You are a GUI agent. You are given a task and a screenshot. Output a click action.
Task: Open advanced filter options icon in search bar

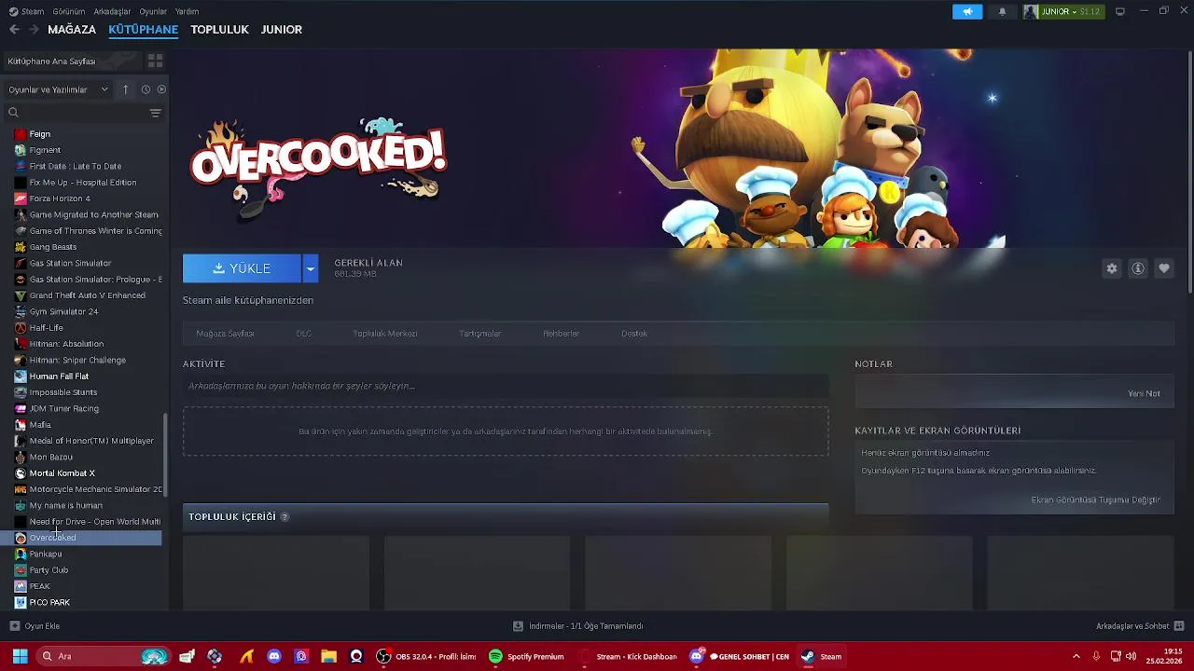point(155,113)
